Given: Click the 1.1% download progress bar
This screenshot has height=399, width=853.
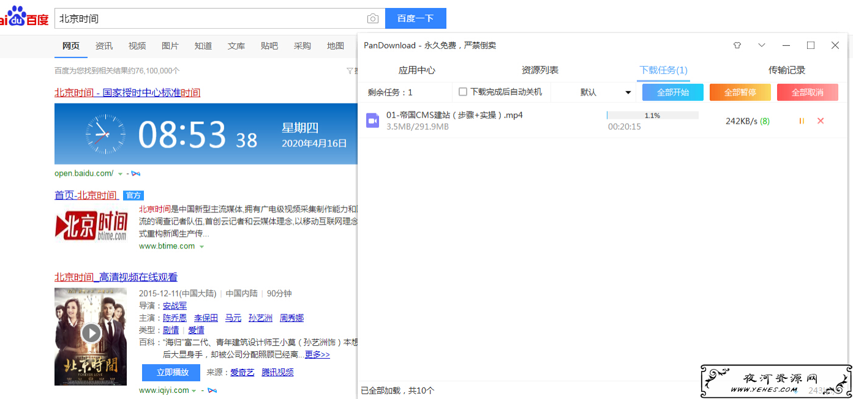Looking at the screenshot, I should coord(653,115).
